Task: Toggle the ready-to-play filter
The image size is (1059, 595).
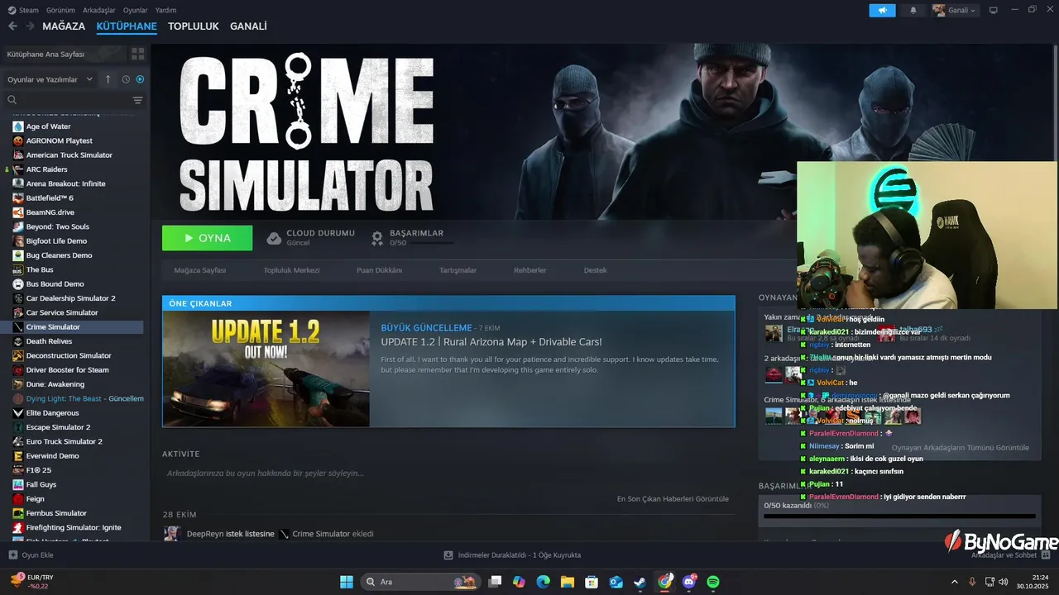Action: coord(140,79)
